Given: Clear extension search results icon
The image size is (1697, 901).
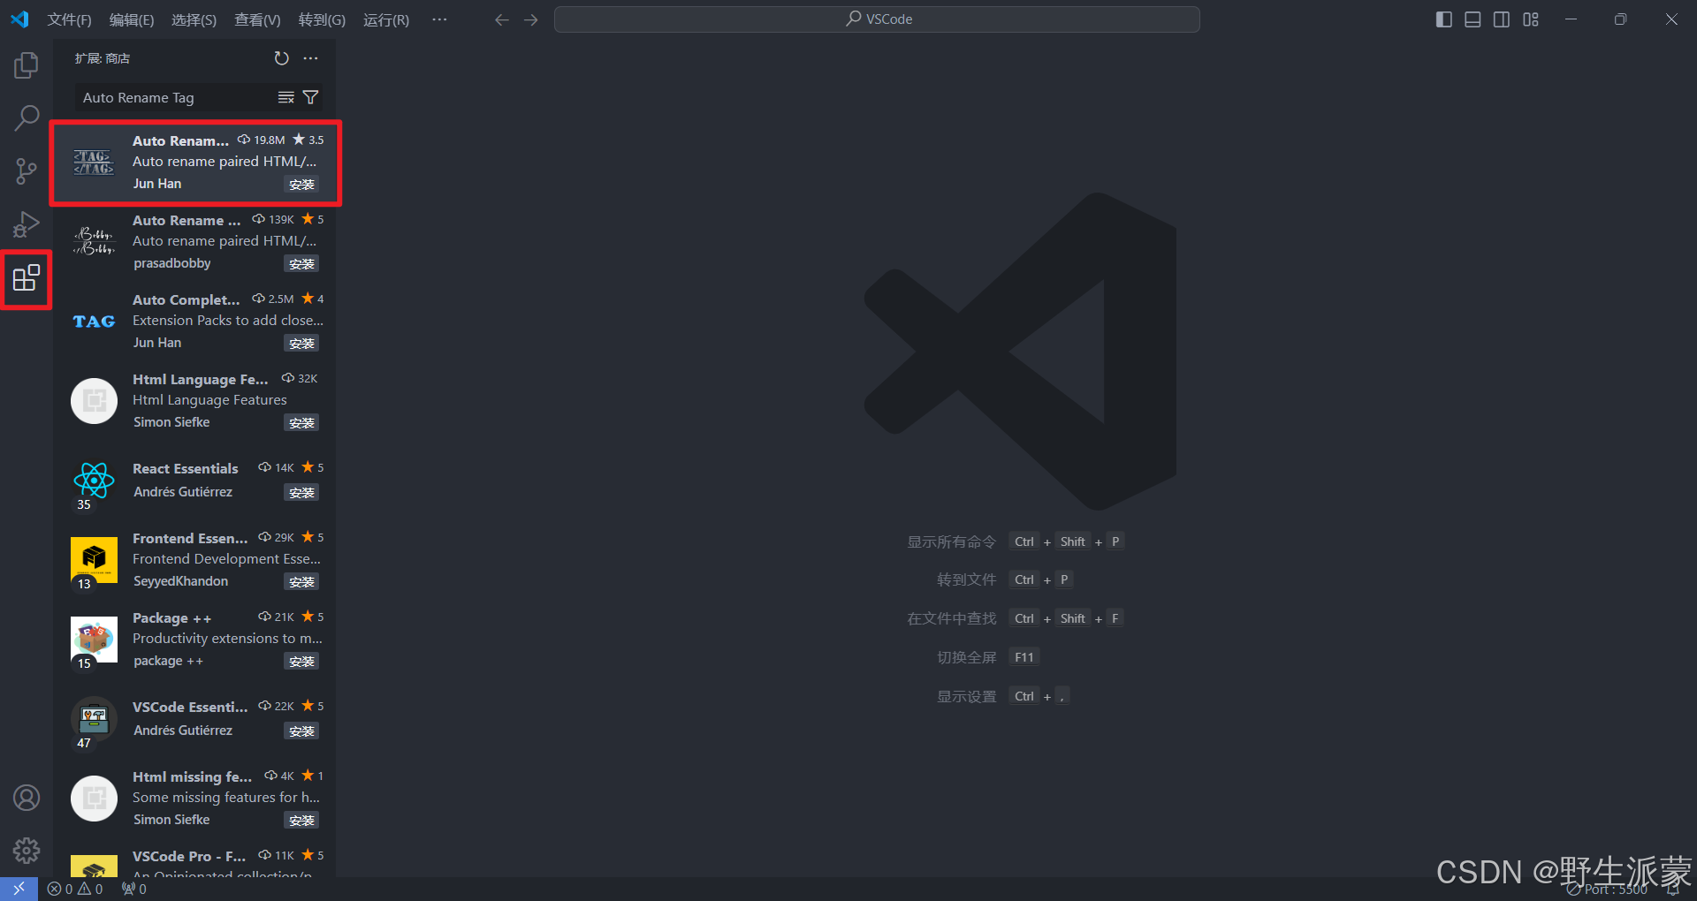Looking at the screenshot, I should [x=285, y=97].
